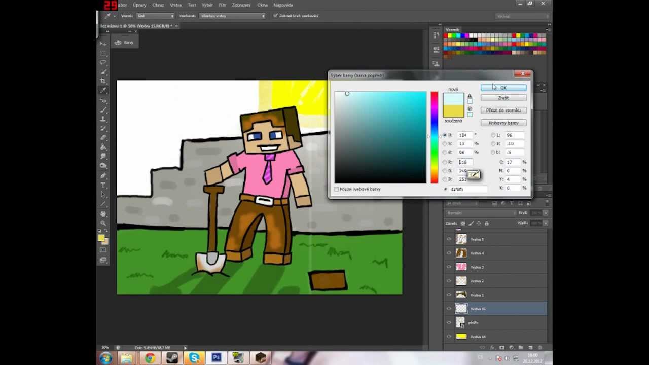Open the Filtr menu
649x365 pixels.
click(x=223, y=5)
